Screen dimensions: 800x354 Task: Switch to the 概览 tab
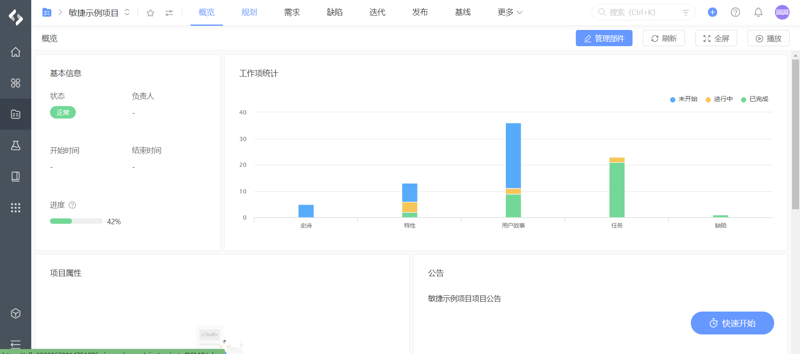point(207,12)
